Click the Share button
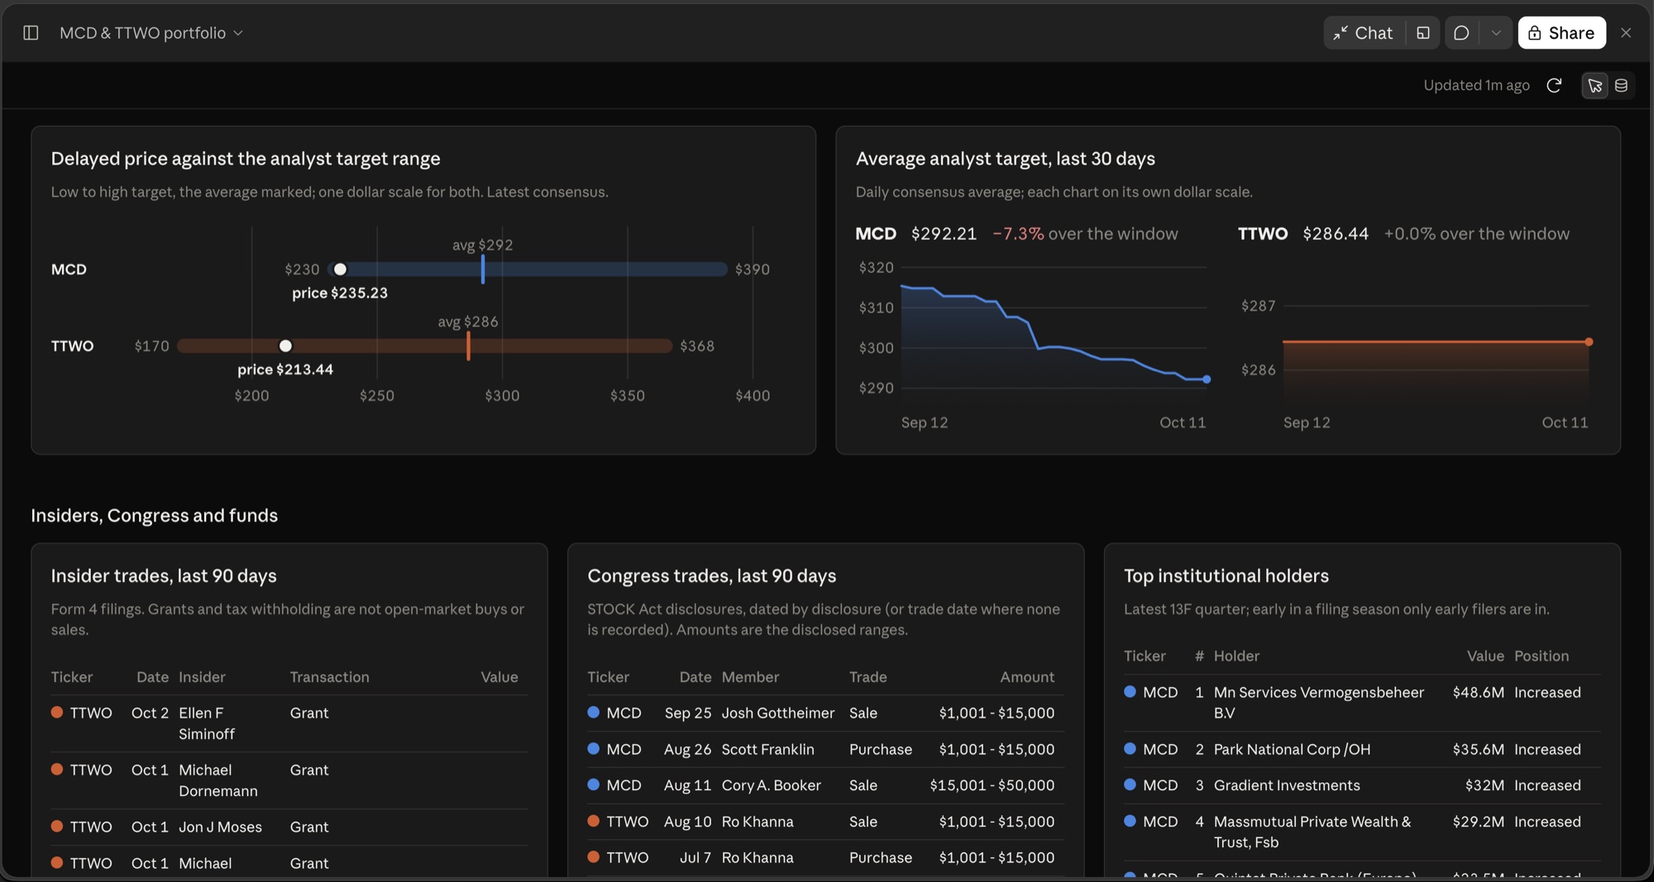This screenshot has width=1654, height=882. 1561,33
